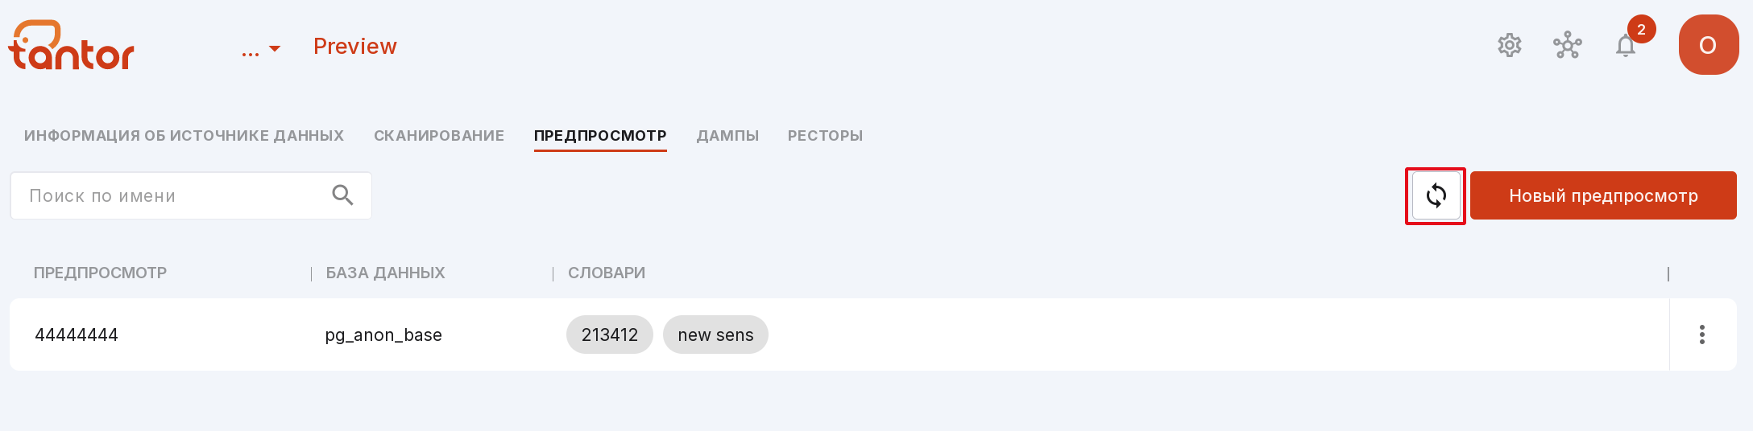Open the cluster nodes icon in header
The height and width of the screenshot is (431, 1753).
point(1568,45)
